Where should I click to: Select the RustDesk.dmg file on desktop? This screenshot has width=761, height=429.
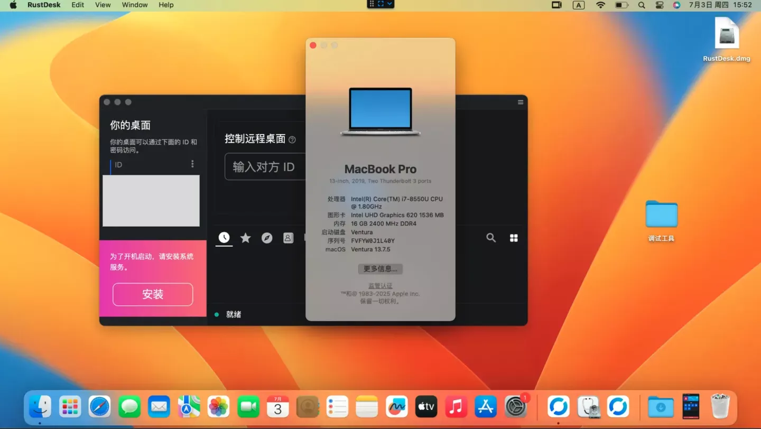point(727,40)
